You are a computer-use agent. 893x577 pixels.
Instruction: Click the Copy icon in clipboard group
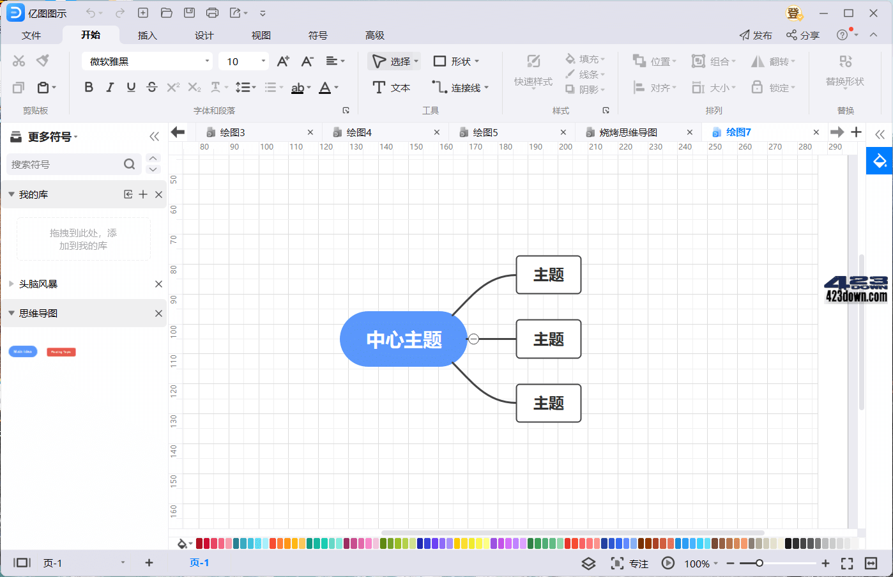[19, 88]
